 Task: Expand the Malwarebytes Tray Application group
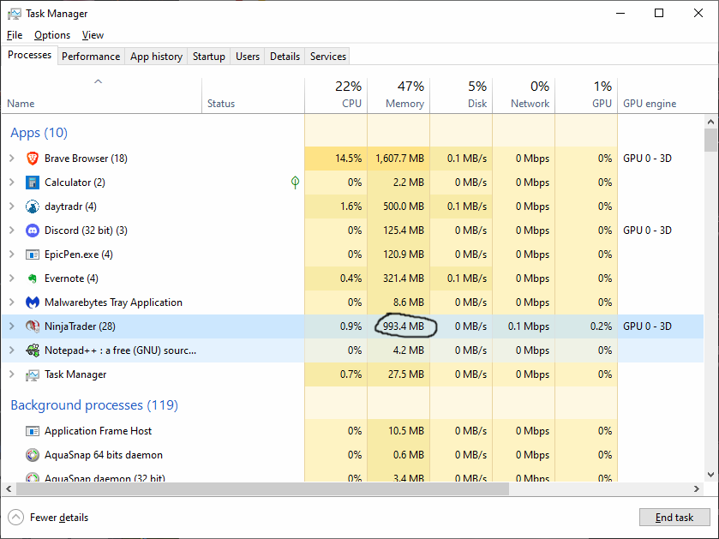(x=12, y=302)
